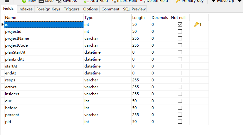Select the endAt field name
Image resolution: width=243 pixels, height=135 pixels.
44,73
